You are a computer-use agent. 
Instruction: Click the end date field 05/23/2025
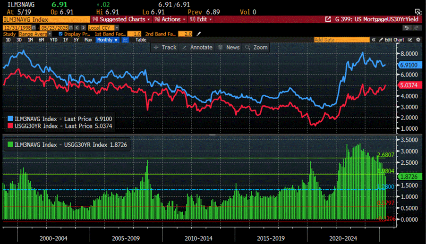click(x=55, y=28)
